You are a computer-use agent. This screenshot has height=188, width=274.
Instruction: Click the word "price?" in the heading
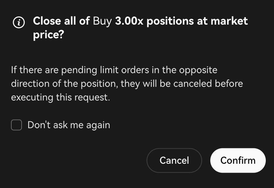click(x=48, y=35)
